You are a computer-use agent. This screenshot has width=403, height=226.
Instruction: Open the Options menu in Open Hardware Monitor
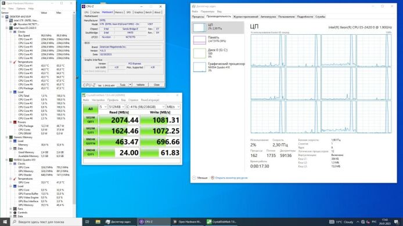coord(21,9)
